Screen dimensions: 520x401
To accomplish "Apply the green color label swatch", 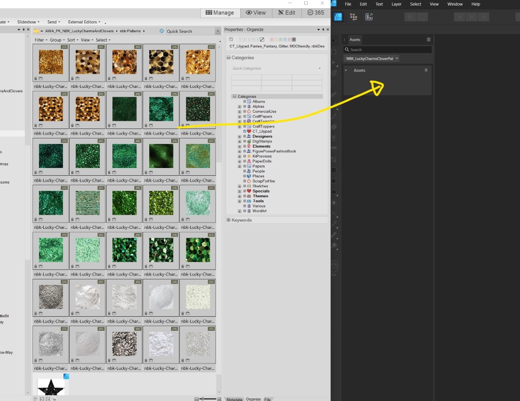I will pos(281,40).
